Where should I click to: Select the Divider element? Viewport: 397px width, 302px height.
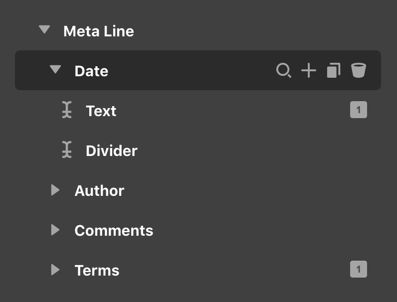[x=112, y=151]
